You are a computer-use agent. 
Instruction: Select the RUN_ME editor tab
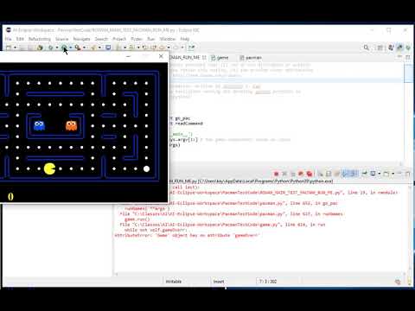tap(188, 58)
